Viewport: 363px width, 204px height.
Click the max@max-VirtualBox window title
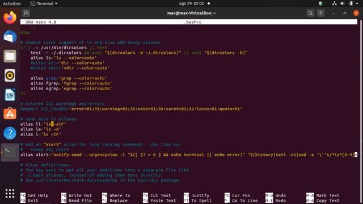(191, 13)
